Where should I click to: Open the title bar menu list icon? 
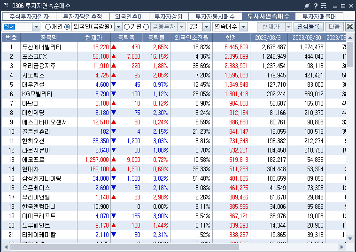pyautogui.click(x=324, y=6)
